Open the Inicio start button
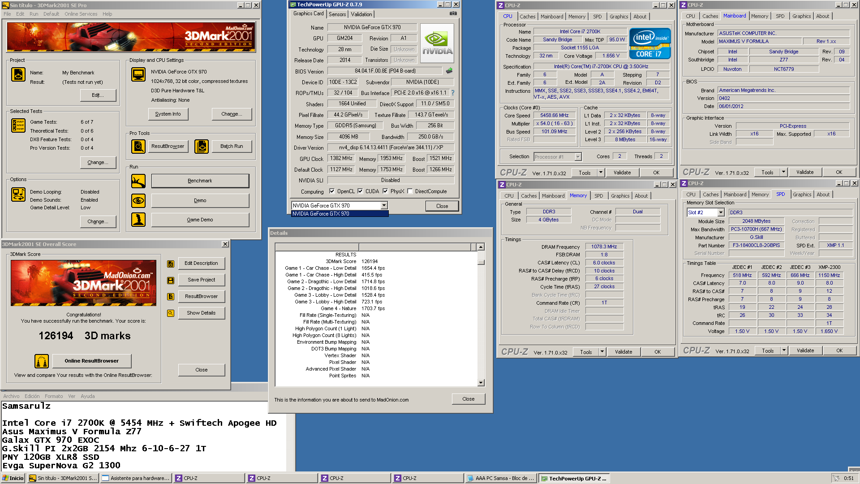Screen dimensions: 860x484 (13, 478)
